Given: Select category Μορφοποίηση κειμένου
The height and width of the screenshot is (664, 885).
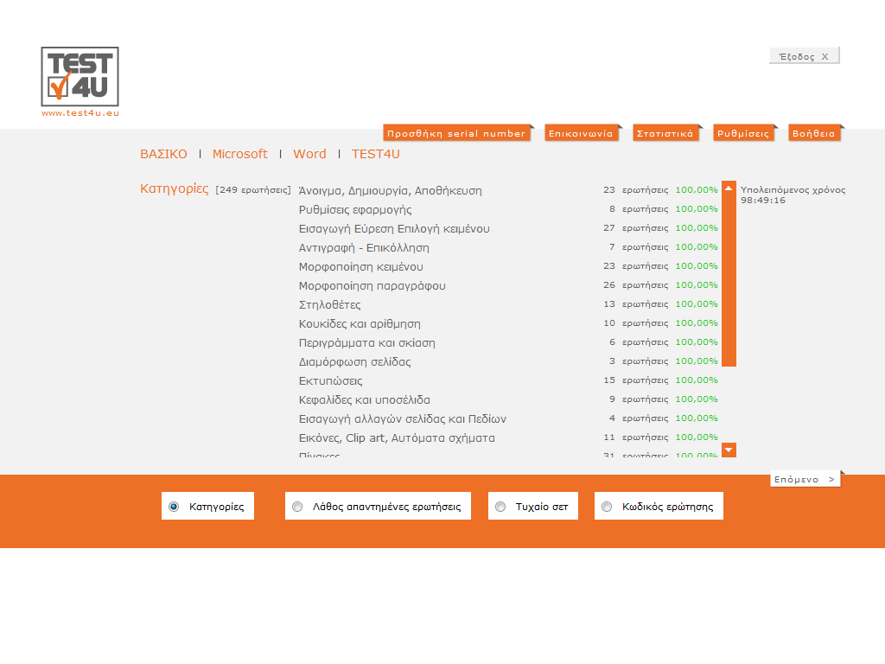Looking at the screenshot, I should (360, 266).
